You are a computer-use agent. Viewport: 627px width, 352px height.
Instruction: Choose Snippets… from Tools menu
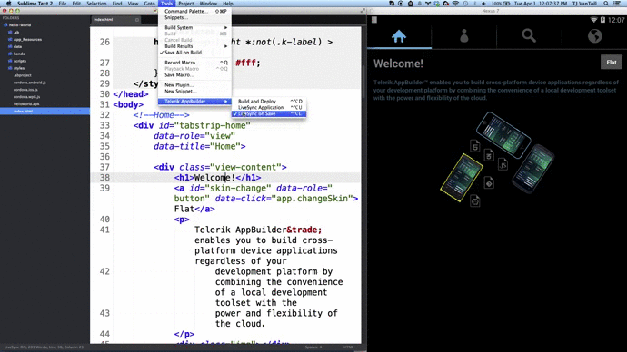[x=194, y=17]
